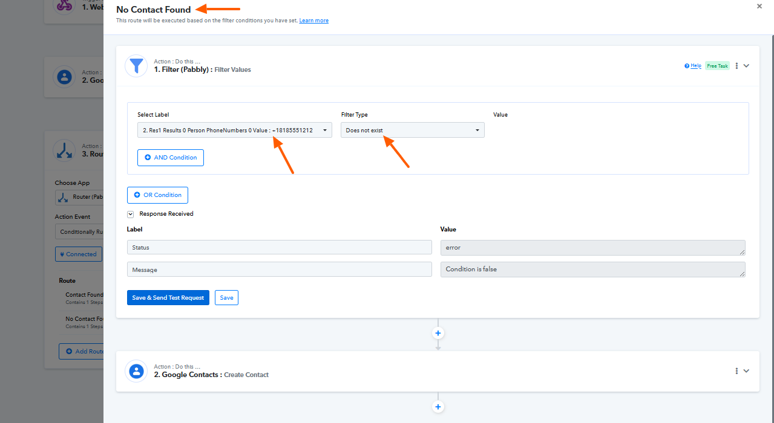Open the Filter Type dropdown
Viewport: 774px width, 423px height.
pos(412,130)
